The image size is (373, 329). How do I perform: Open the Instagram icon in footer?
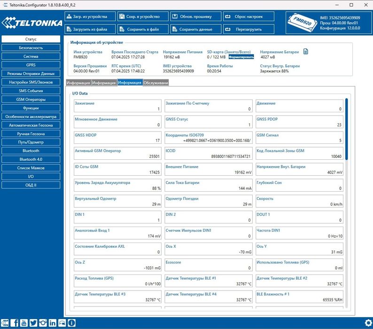click(43, 323)
